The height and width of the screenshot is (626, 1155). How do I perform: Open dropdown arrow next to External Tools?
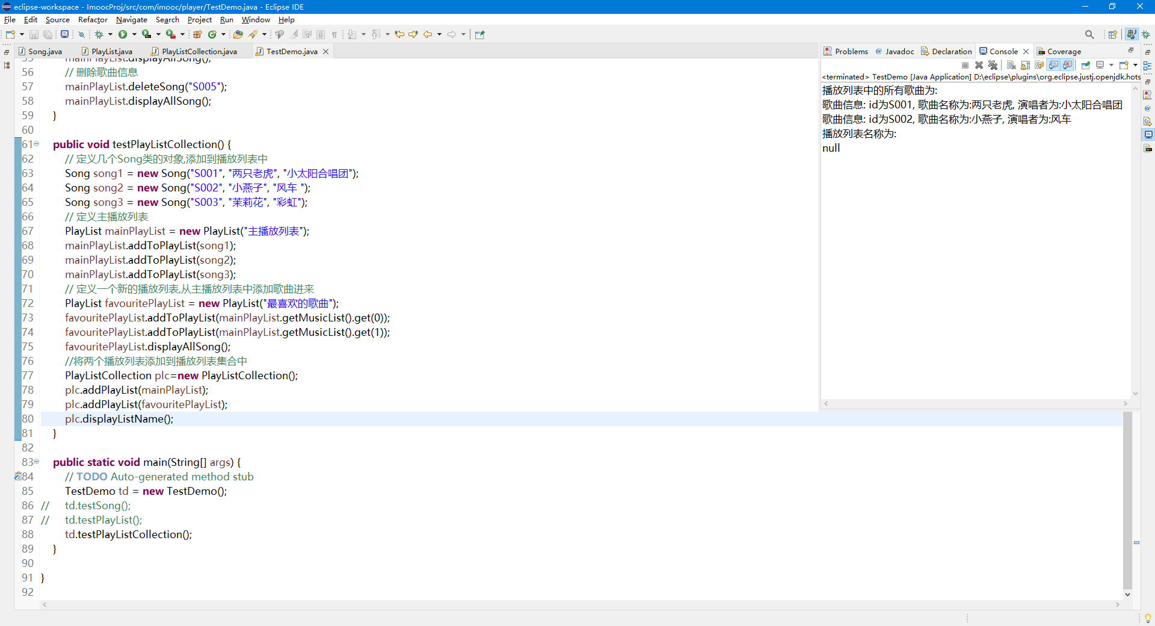coord(182,34)
